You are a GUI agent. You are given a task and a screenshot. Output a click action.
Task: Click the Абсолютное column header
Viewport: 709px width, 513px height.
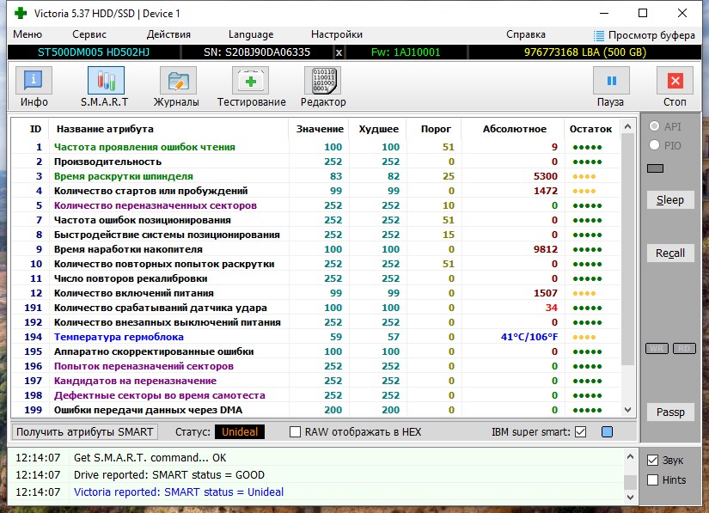[515, 129]
